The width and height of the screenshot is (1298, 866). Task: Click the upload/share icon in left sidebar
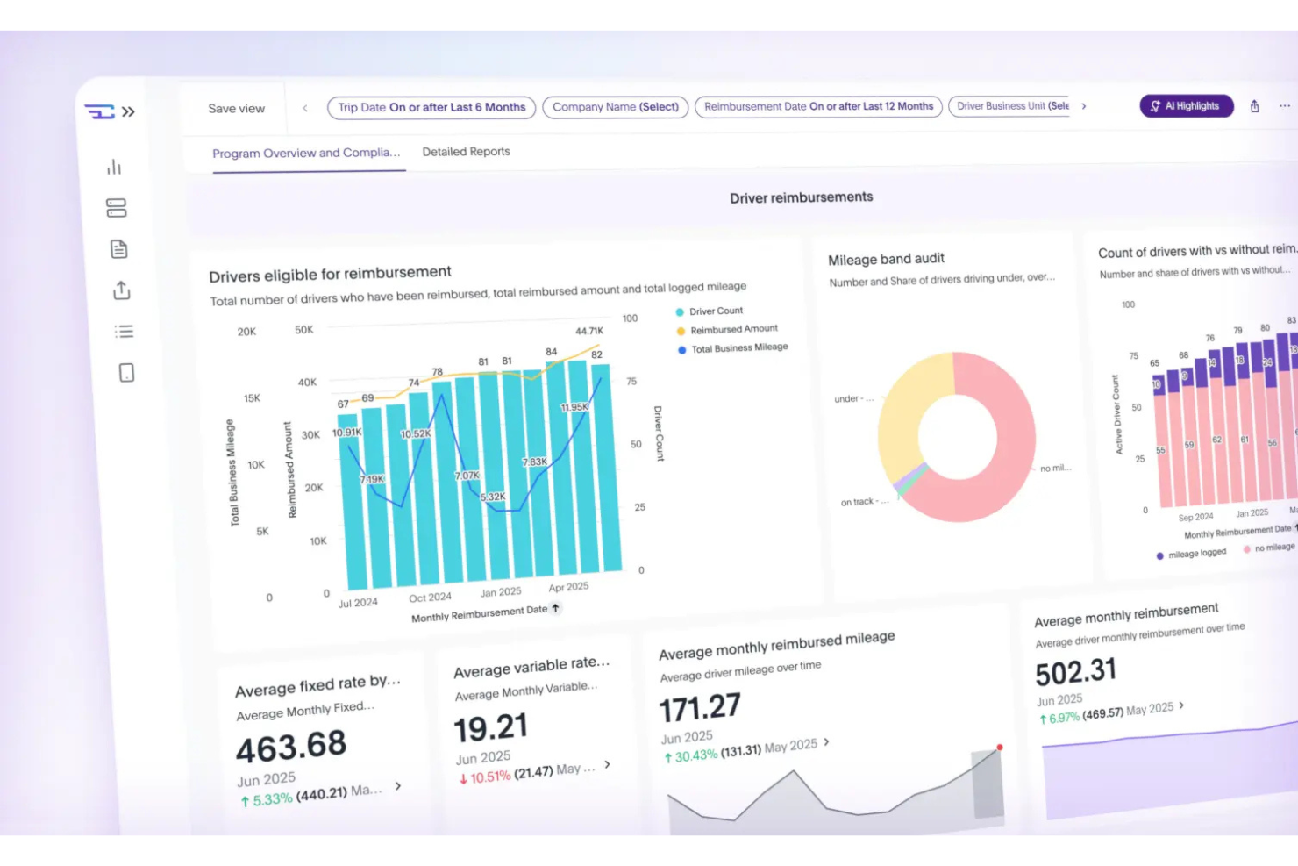pos(120,290)
